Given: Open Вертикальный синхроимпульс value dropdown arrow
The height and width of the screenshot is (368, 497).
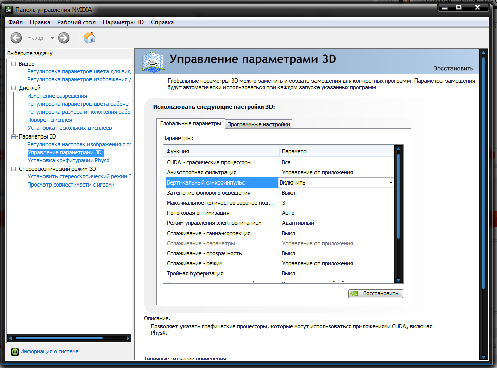Looking at the screenshot, I should 391,183.
